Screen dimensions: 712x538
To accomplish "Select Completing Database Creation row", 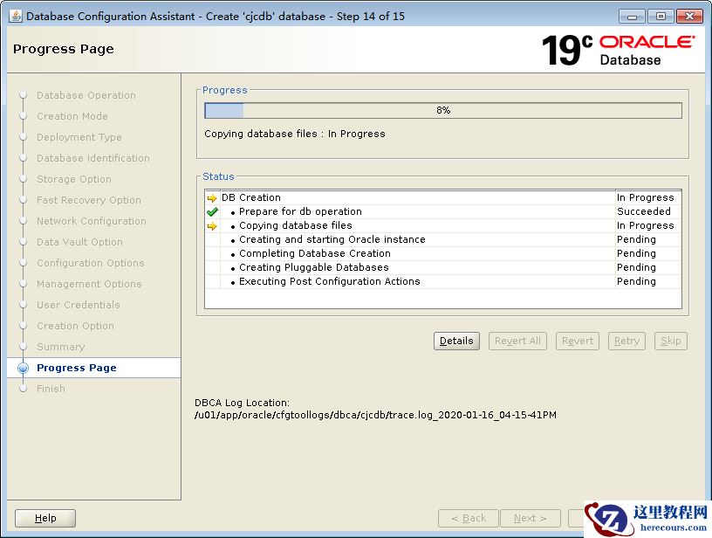I will coord(443,253).
